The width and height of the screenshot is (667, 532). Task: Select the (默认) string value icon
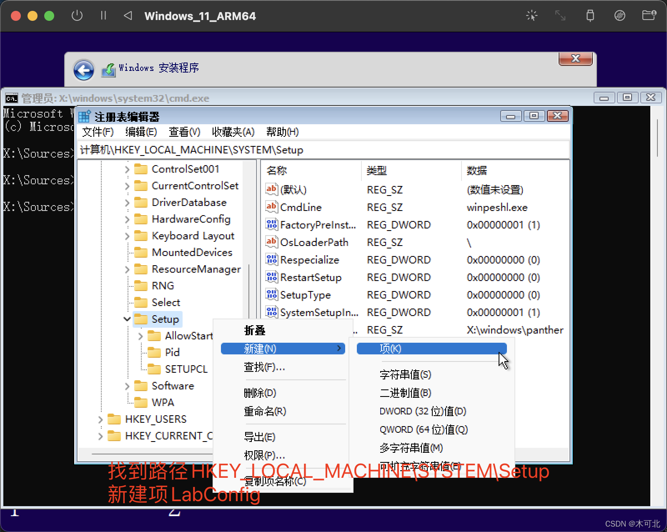271,189
